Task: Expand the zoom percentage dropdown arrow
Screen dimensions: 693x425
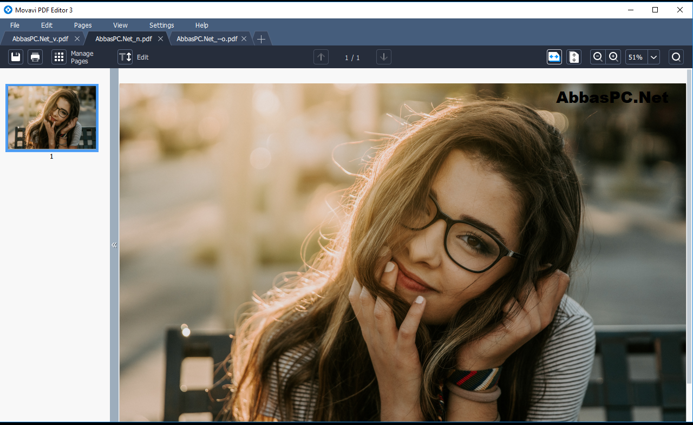Action: pyautogui.click(x=654, y=57)
